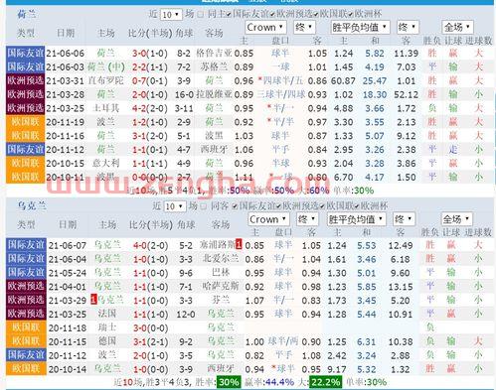
Task: Open the 胜平负均值 dropdown for 乌克兰
Action: click(x=356, y=219)
